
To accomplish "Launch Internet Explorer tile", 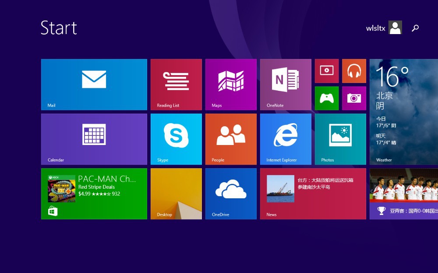I will click(x=286, y=139).
